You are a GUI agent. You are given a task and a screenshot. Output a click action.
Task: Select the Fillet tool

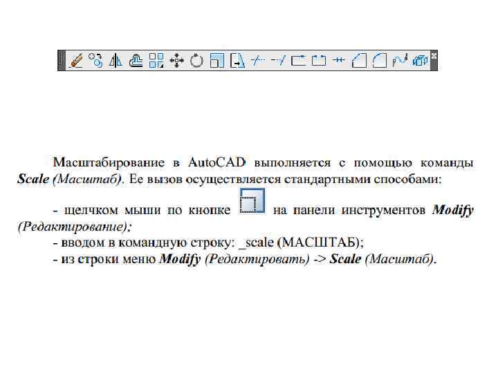(379, 60)
